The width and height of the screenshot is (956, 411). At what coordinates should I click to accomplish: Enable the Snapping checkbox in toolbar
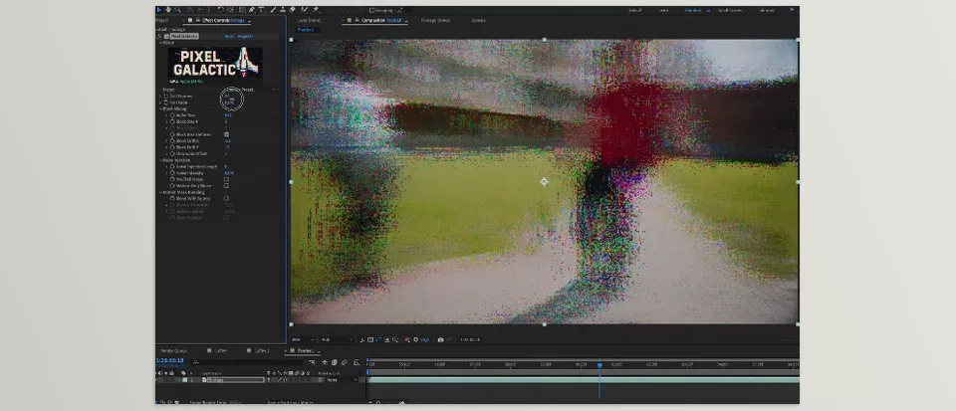[x=371, y=10]
